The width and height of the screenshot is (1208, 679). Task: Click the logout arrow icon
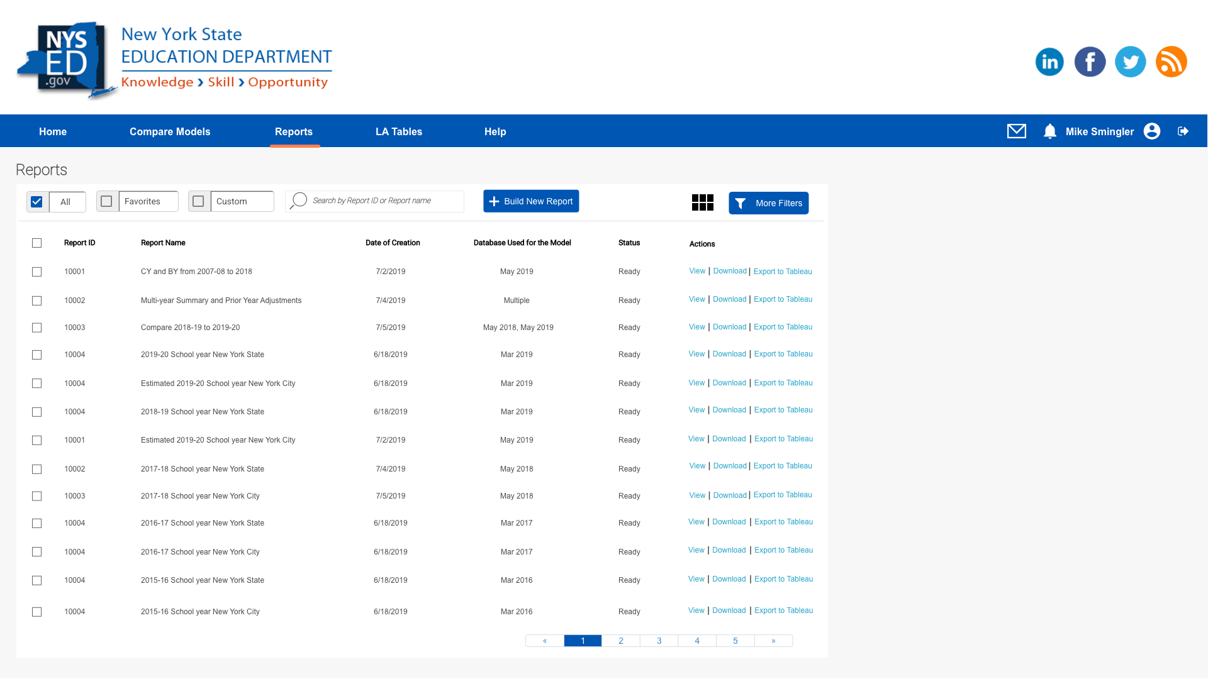(x=1183, y=131)
